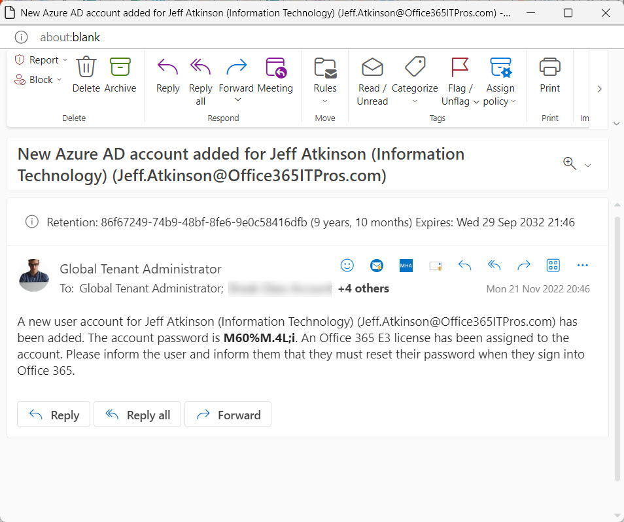Open the Rules folder icon
The width and height of the screenshot is (624, 522).
pyautogui.click(x=325, y=67)
